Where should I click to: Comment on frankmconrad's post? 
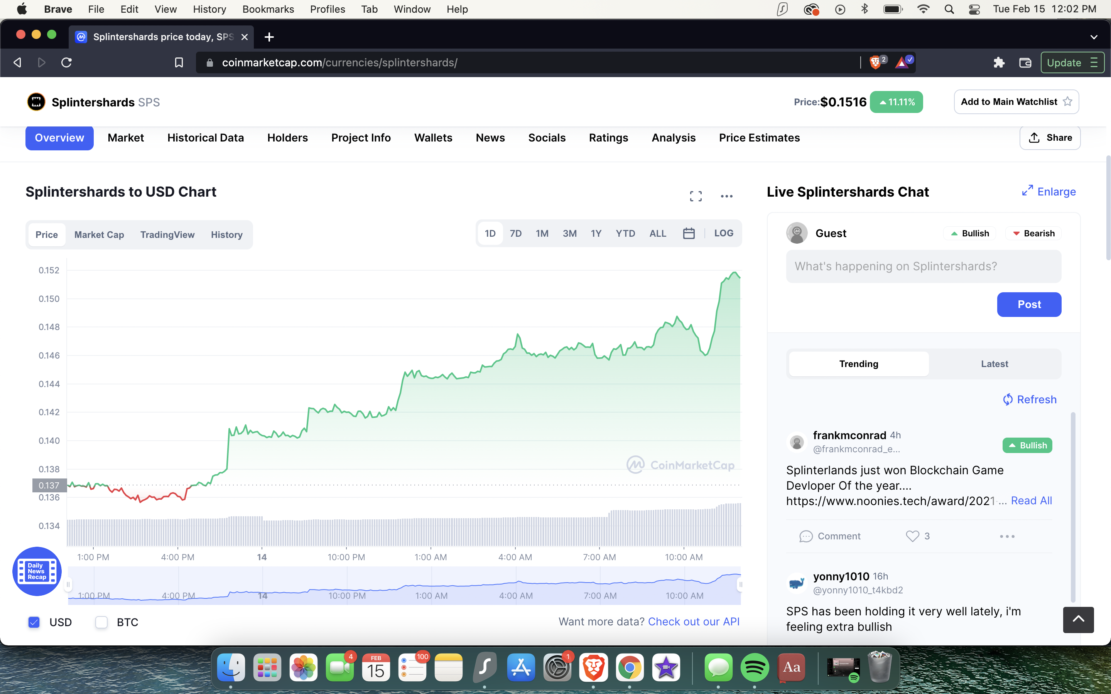[x=830, y=536]
